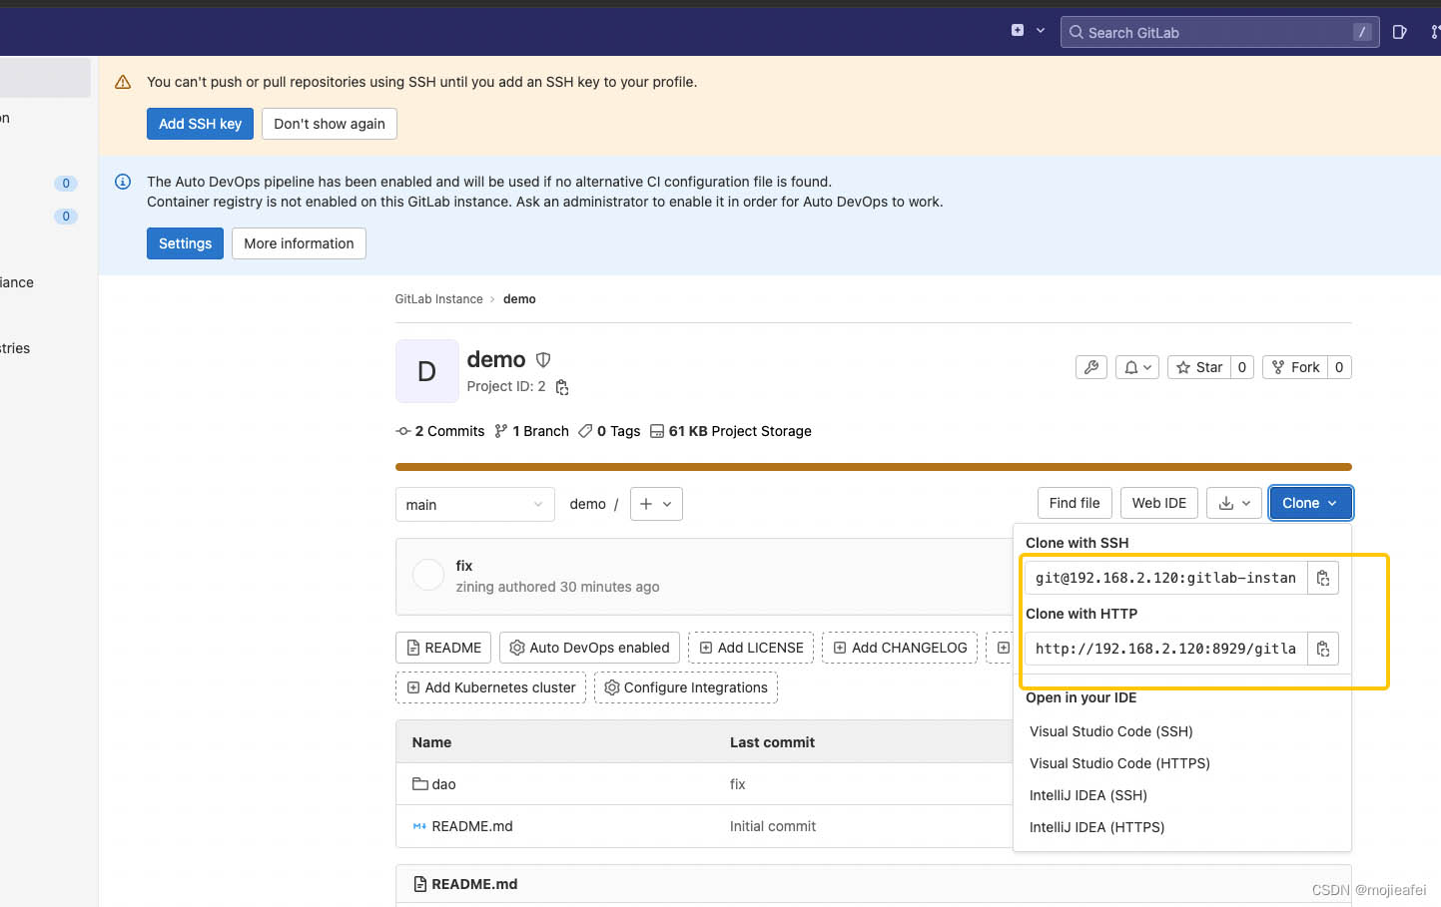Screen dimensions: 1441x907
Task: Click Add Kubernetes cluster button
Action: (490, 687)
